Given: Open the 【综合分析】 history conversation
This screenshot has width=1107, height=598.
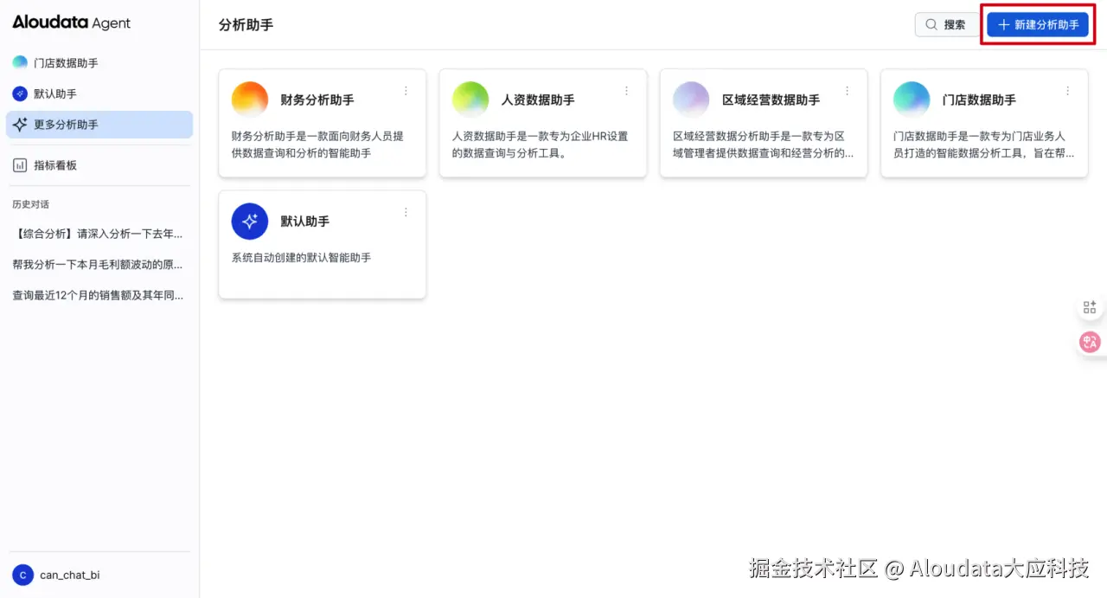Looking at the screenshot, I should (95, 234).
